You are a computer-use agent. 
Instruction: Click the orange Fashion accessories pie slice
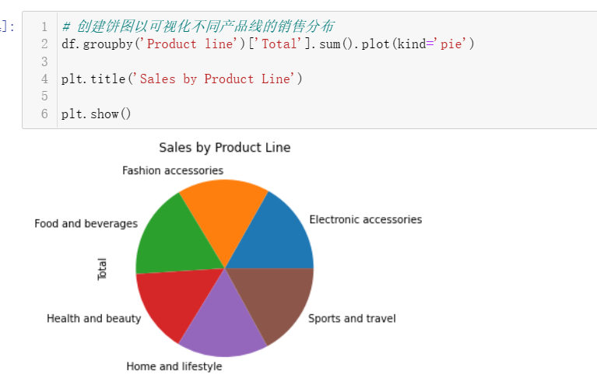click(224, 212)
